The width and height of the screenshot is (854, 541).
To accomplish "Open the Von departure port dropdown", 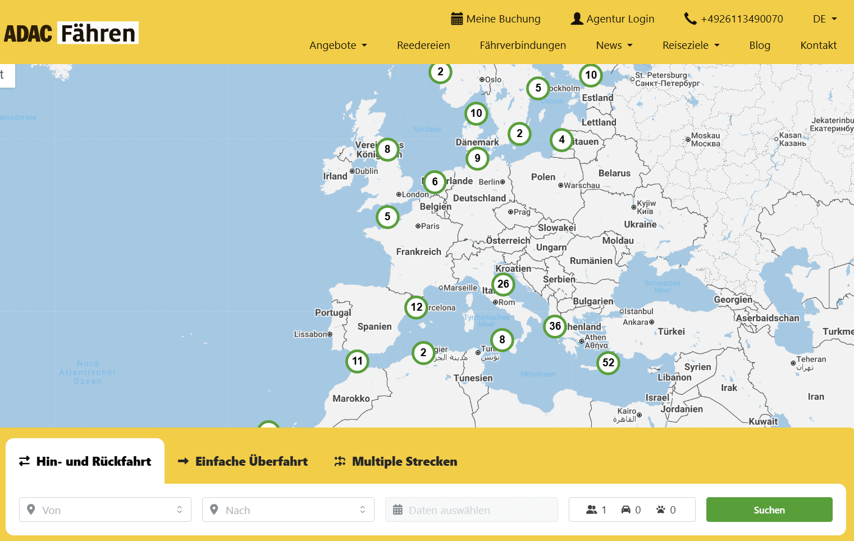I will point(105,510).
